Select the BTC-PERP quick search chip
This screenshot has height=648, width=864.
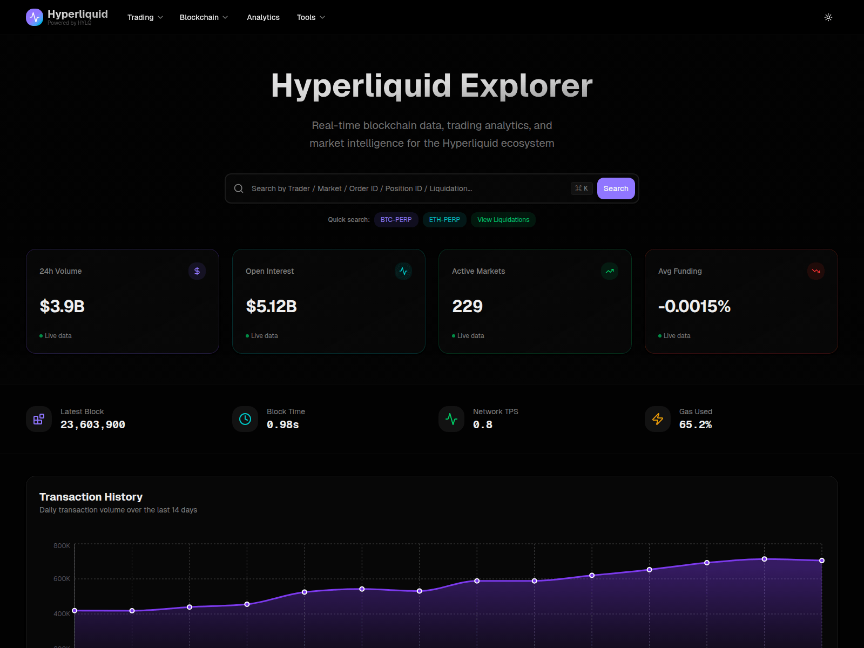(396, 220)
